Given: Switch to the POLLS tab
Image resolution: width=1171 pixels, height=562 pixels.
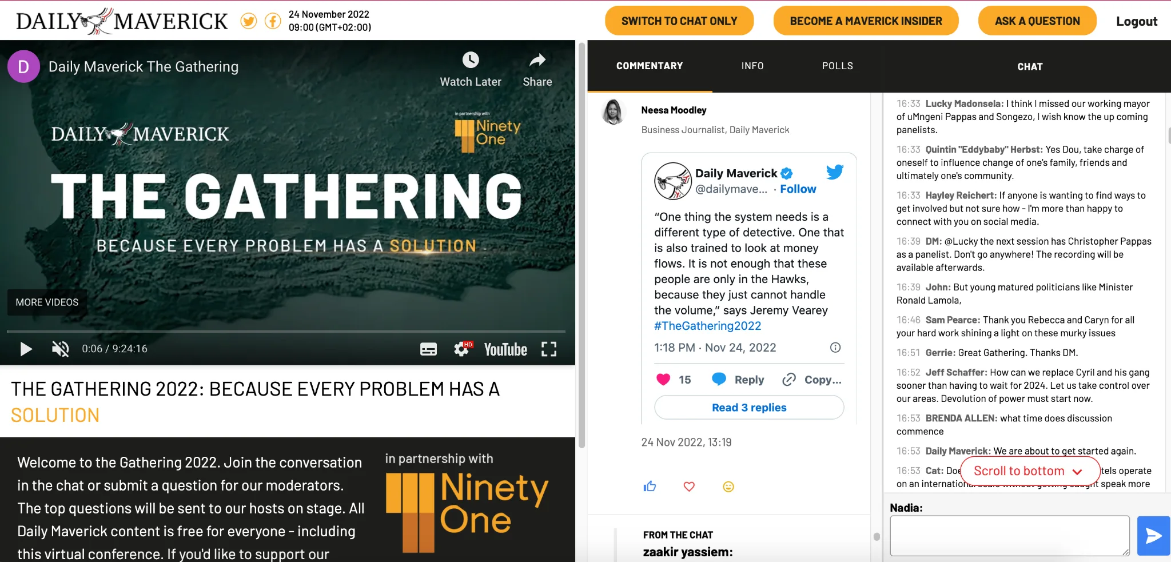Looking at the screenshot, I should coord(838,66).
